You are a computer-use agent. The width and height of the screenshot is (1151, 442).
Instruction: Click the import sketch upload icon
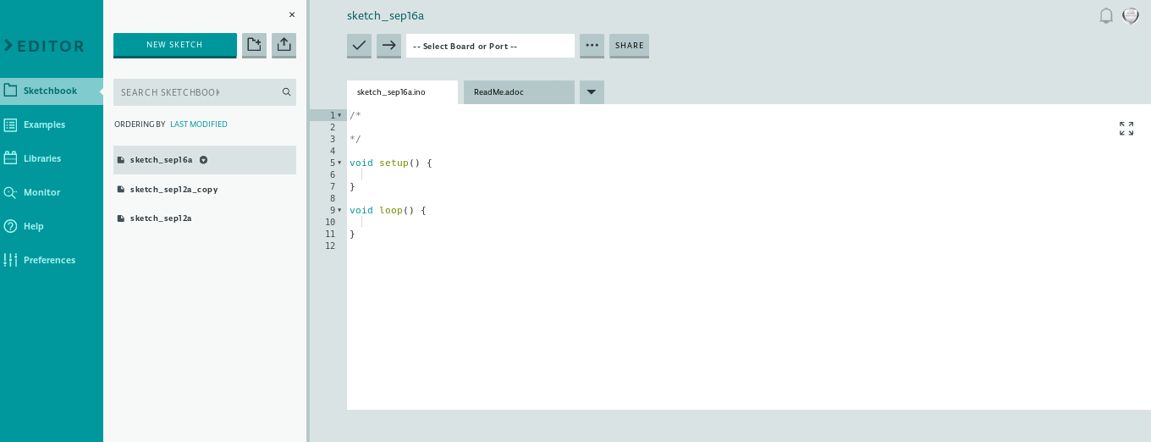click(284, 45)
